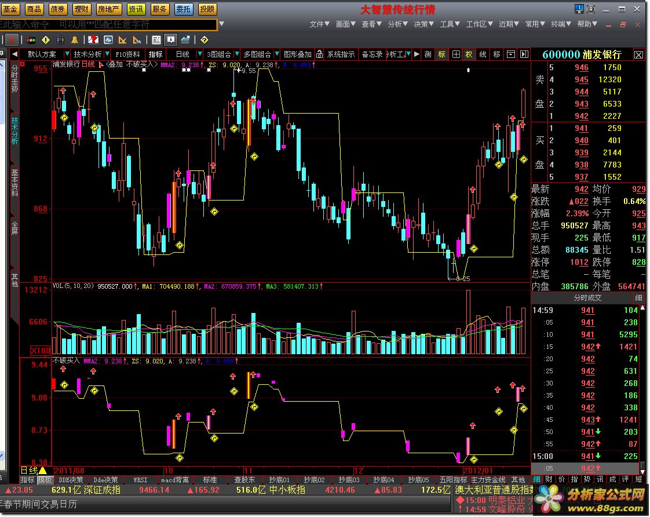Click the news page layout icon
This screenshot has height=517, width=650.
156,40
